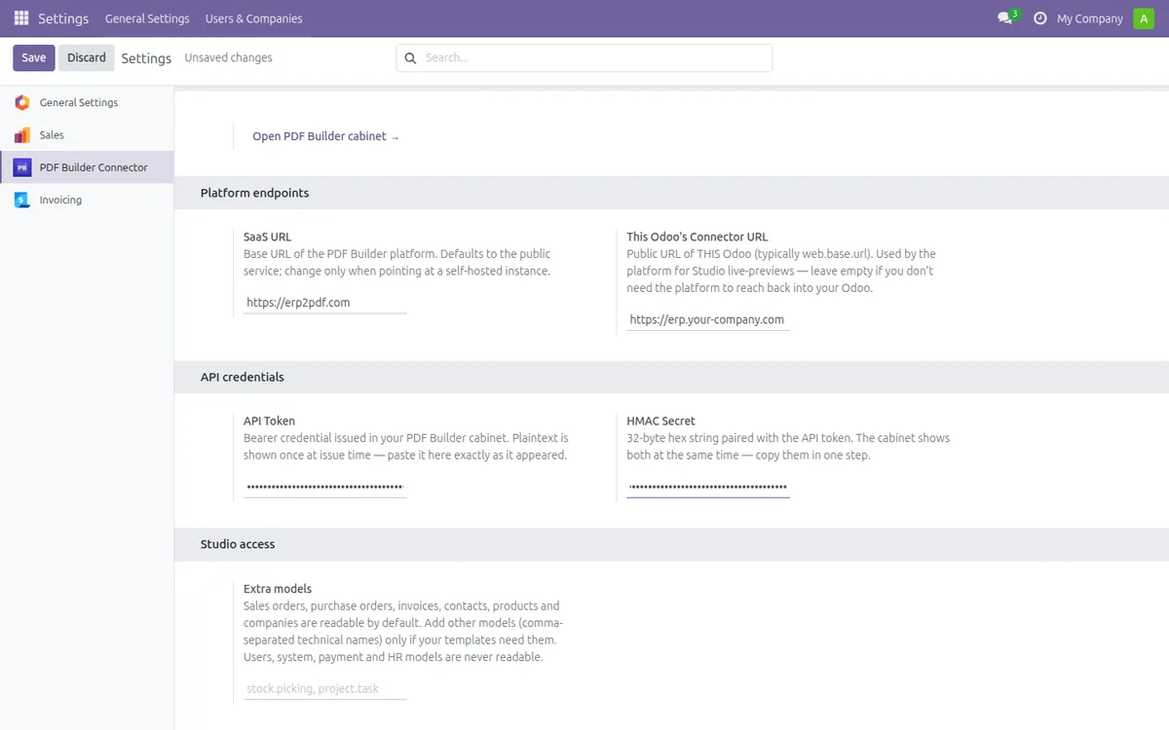
Task: Click the Sales sidebar icon
Action: click(21, 135)
